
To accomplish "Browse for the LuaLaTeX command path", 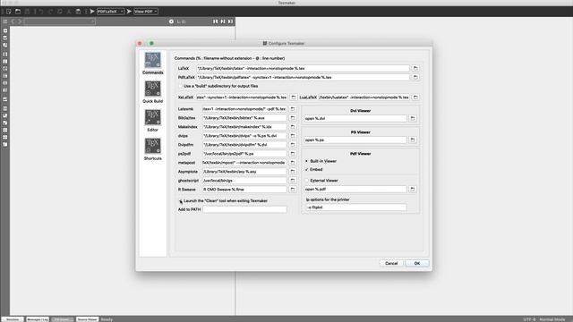I will pos(415,97).
